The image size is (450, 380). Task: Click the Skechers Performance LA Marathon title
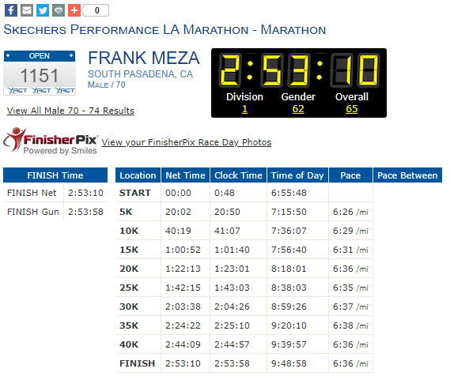coord(164,29)
